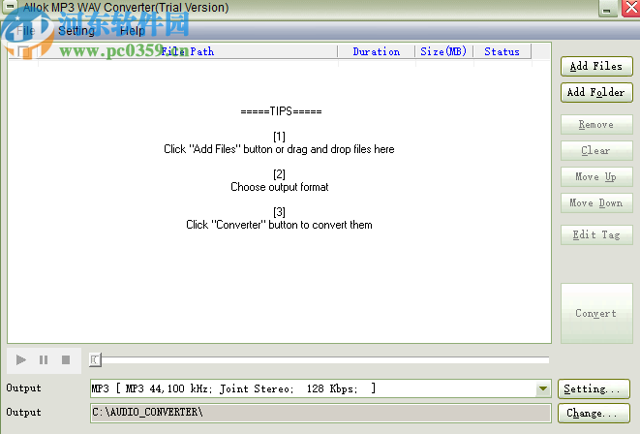Open the window system menu icon
Image resolution: width=640 pixels, height=434 pixels.
coord(10,7)
